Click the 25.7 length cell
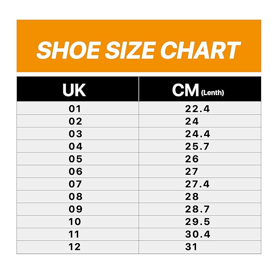This screenshot has height=278, width=278. [x=197, y=146]
